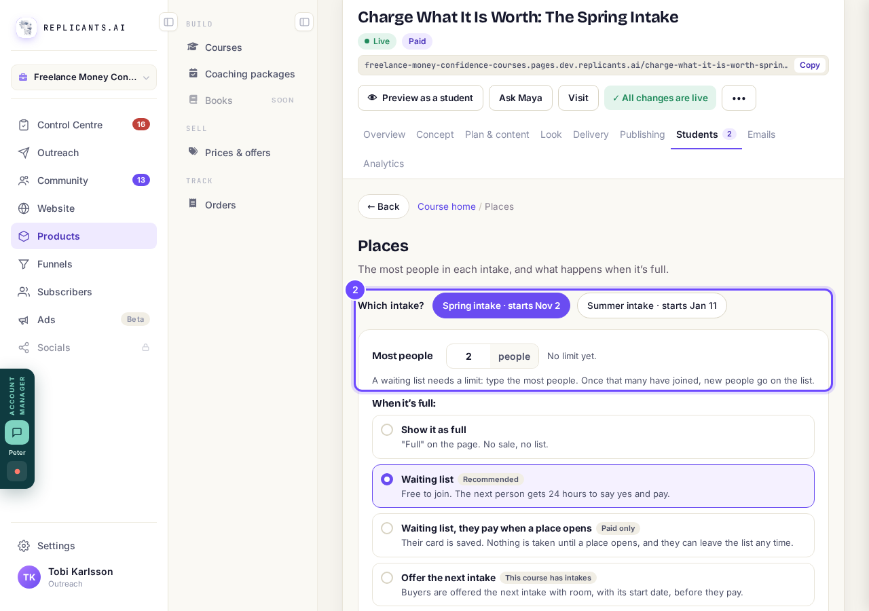Viewport: 869px width, 611px height.
Task: Open Prices & offers tag icon
Action: 193,152
